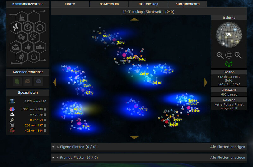The width and height of the screenshot is (253, 167).
Task: Click the Richtung direction sphere
Action: click(229, 35)
